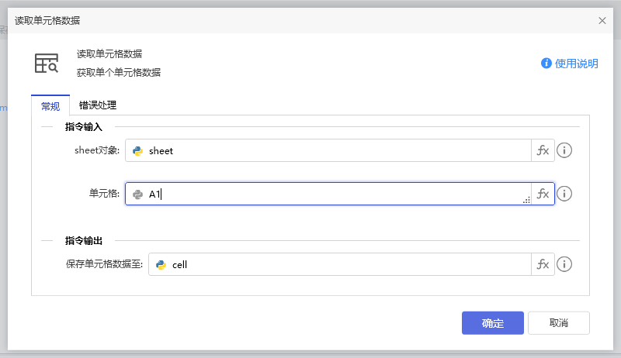Close the 读取单元格数据 dialog

(602, 21)
